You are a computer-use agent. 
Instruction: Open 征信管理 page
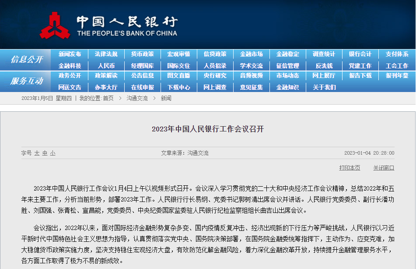[x=288, y=66]
